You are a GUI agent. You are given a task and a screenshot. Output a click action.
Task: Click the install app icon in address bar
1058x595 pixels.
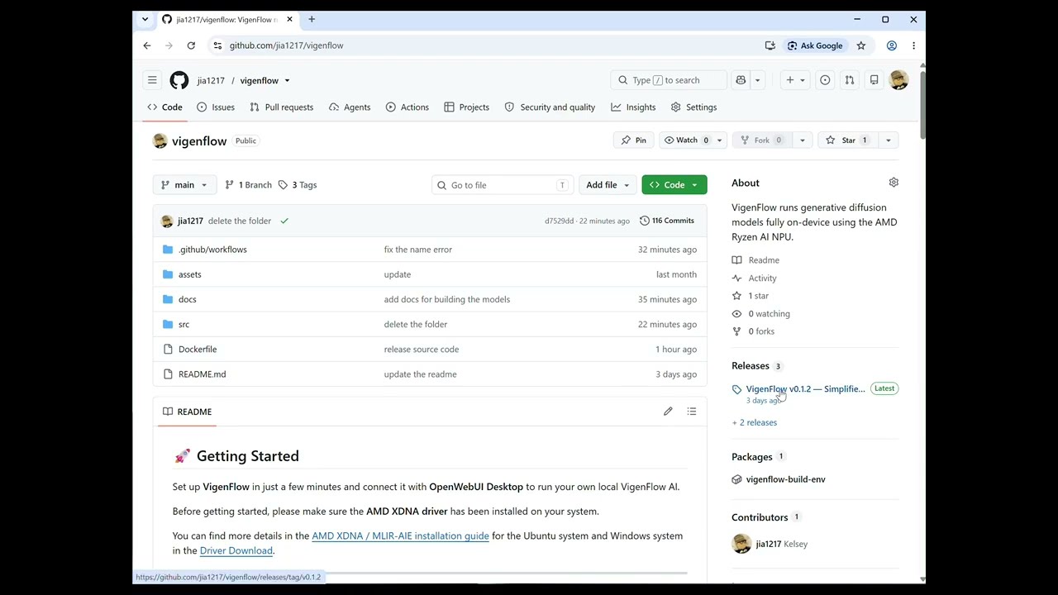[770, 45]
